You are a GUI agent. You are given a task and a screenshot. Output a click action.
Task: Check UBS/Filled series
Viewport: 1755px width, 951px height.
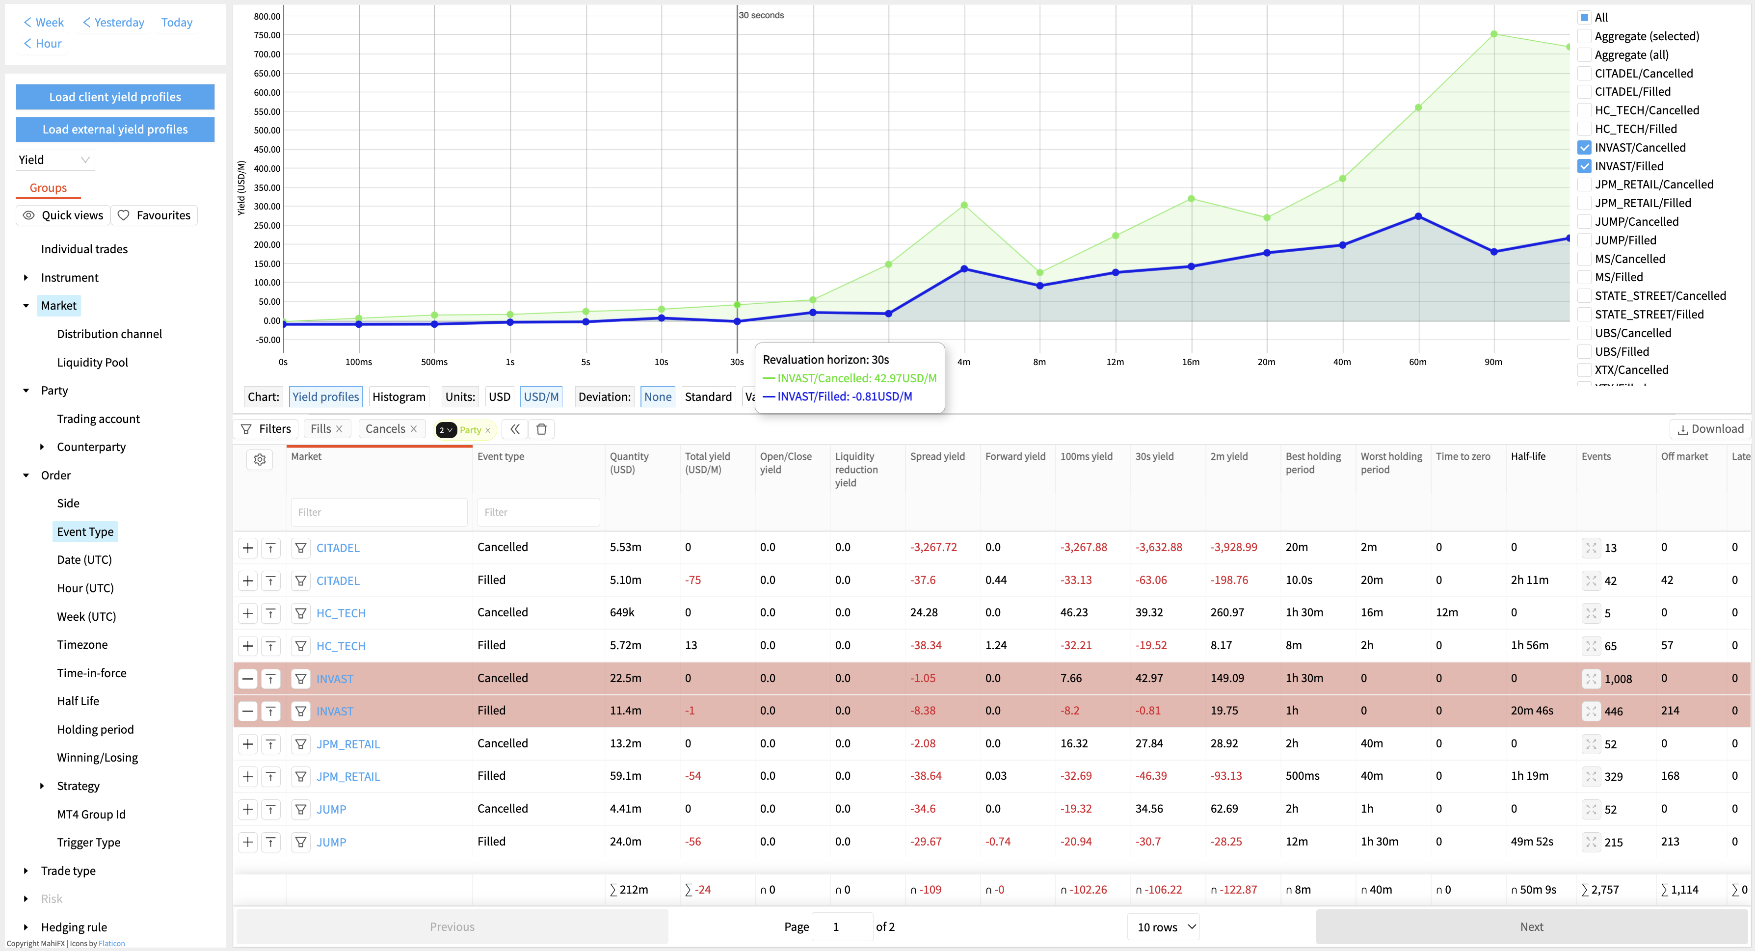tap(1585, 351)
